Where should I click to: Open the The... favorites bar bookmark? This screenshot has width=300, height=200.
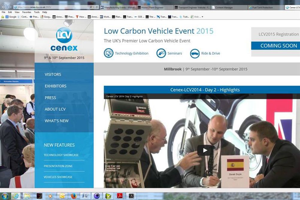[x=150, y=17]
